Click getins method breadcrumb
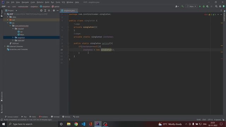Viewport: 226px width, 127px height. [x=55, y=6]
